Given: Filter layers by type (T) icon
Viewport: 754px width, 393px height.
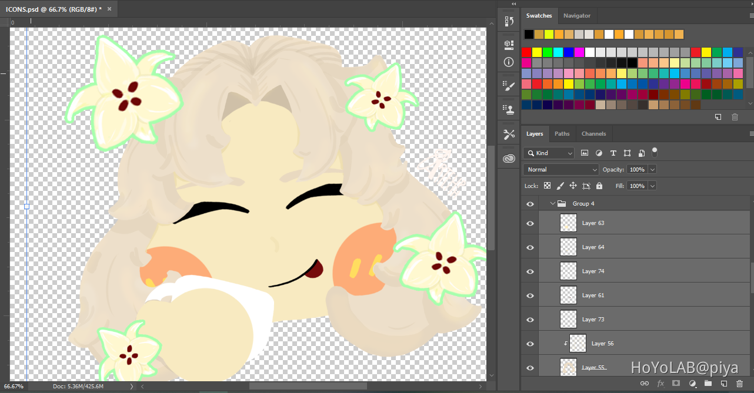Looking at the screenshot, I should [613, 153].
